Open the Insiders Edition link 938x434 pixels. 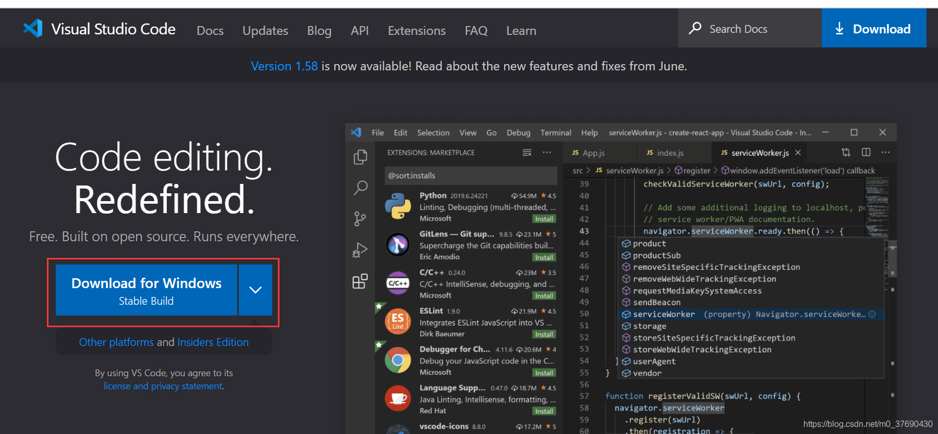pos(213,342)
